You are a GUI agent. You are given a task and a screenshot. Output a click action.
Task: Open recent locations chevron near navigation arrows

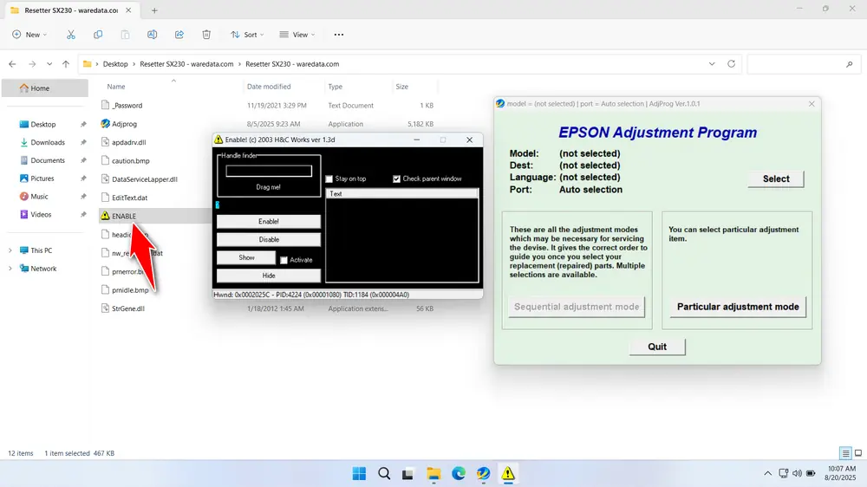click(x=49, y=64)
